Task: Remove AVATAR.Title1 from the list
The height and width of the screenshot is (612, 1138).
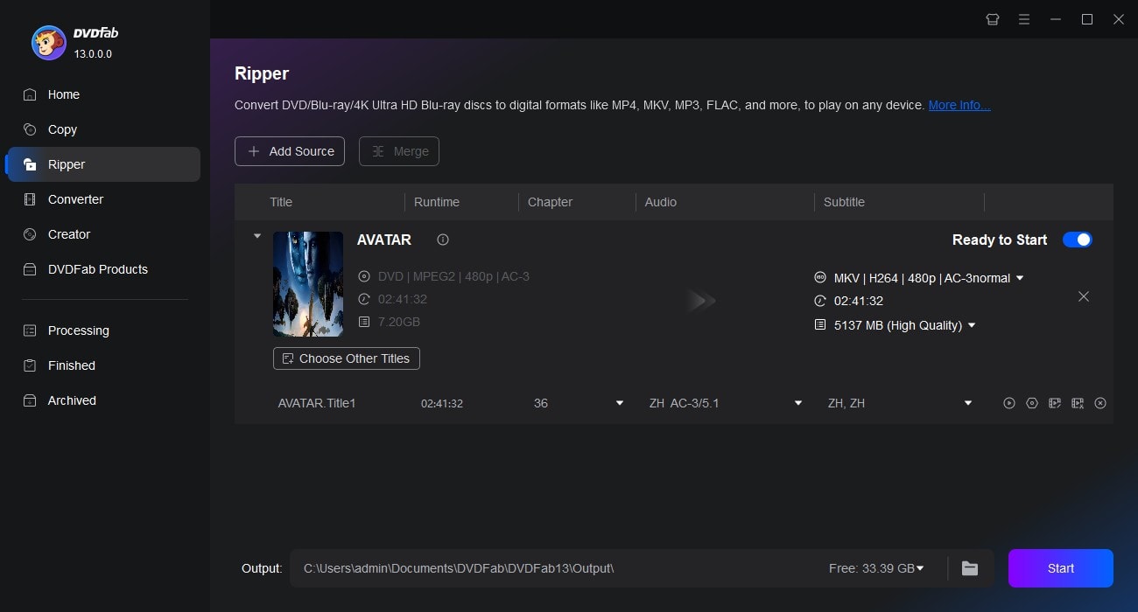Action: tap(1100, 403)
